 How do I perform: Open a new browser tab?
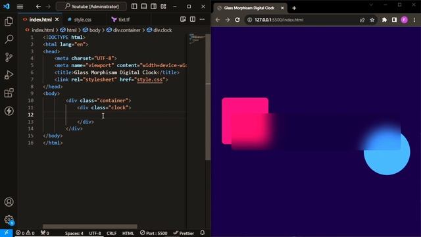pyautogui.click(x=294, y=8)
